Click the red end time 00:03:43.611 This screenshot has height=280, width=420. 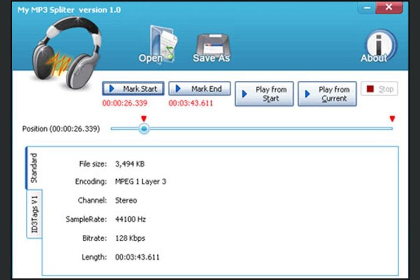[191, 103]
